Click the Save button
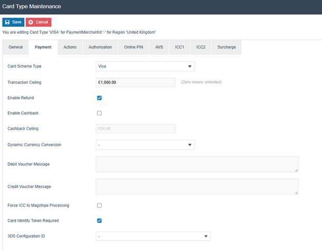This screenshot has height=250, width=322. 13,22
